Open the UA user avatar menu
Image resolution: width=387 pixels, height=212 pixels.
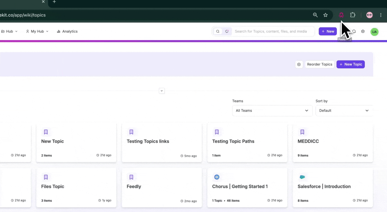click(x=374, y=32)
